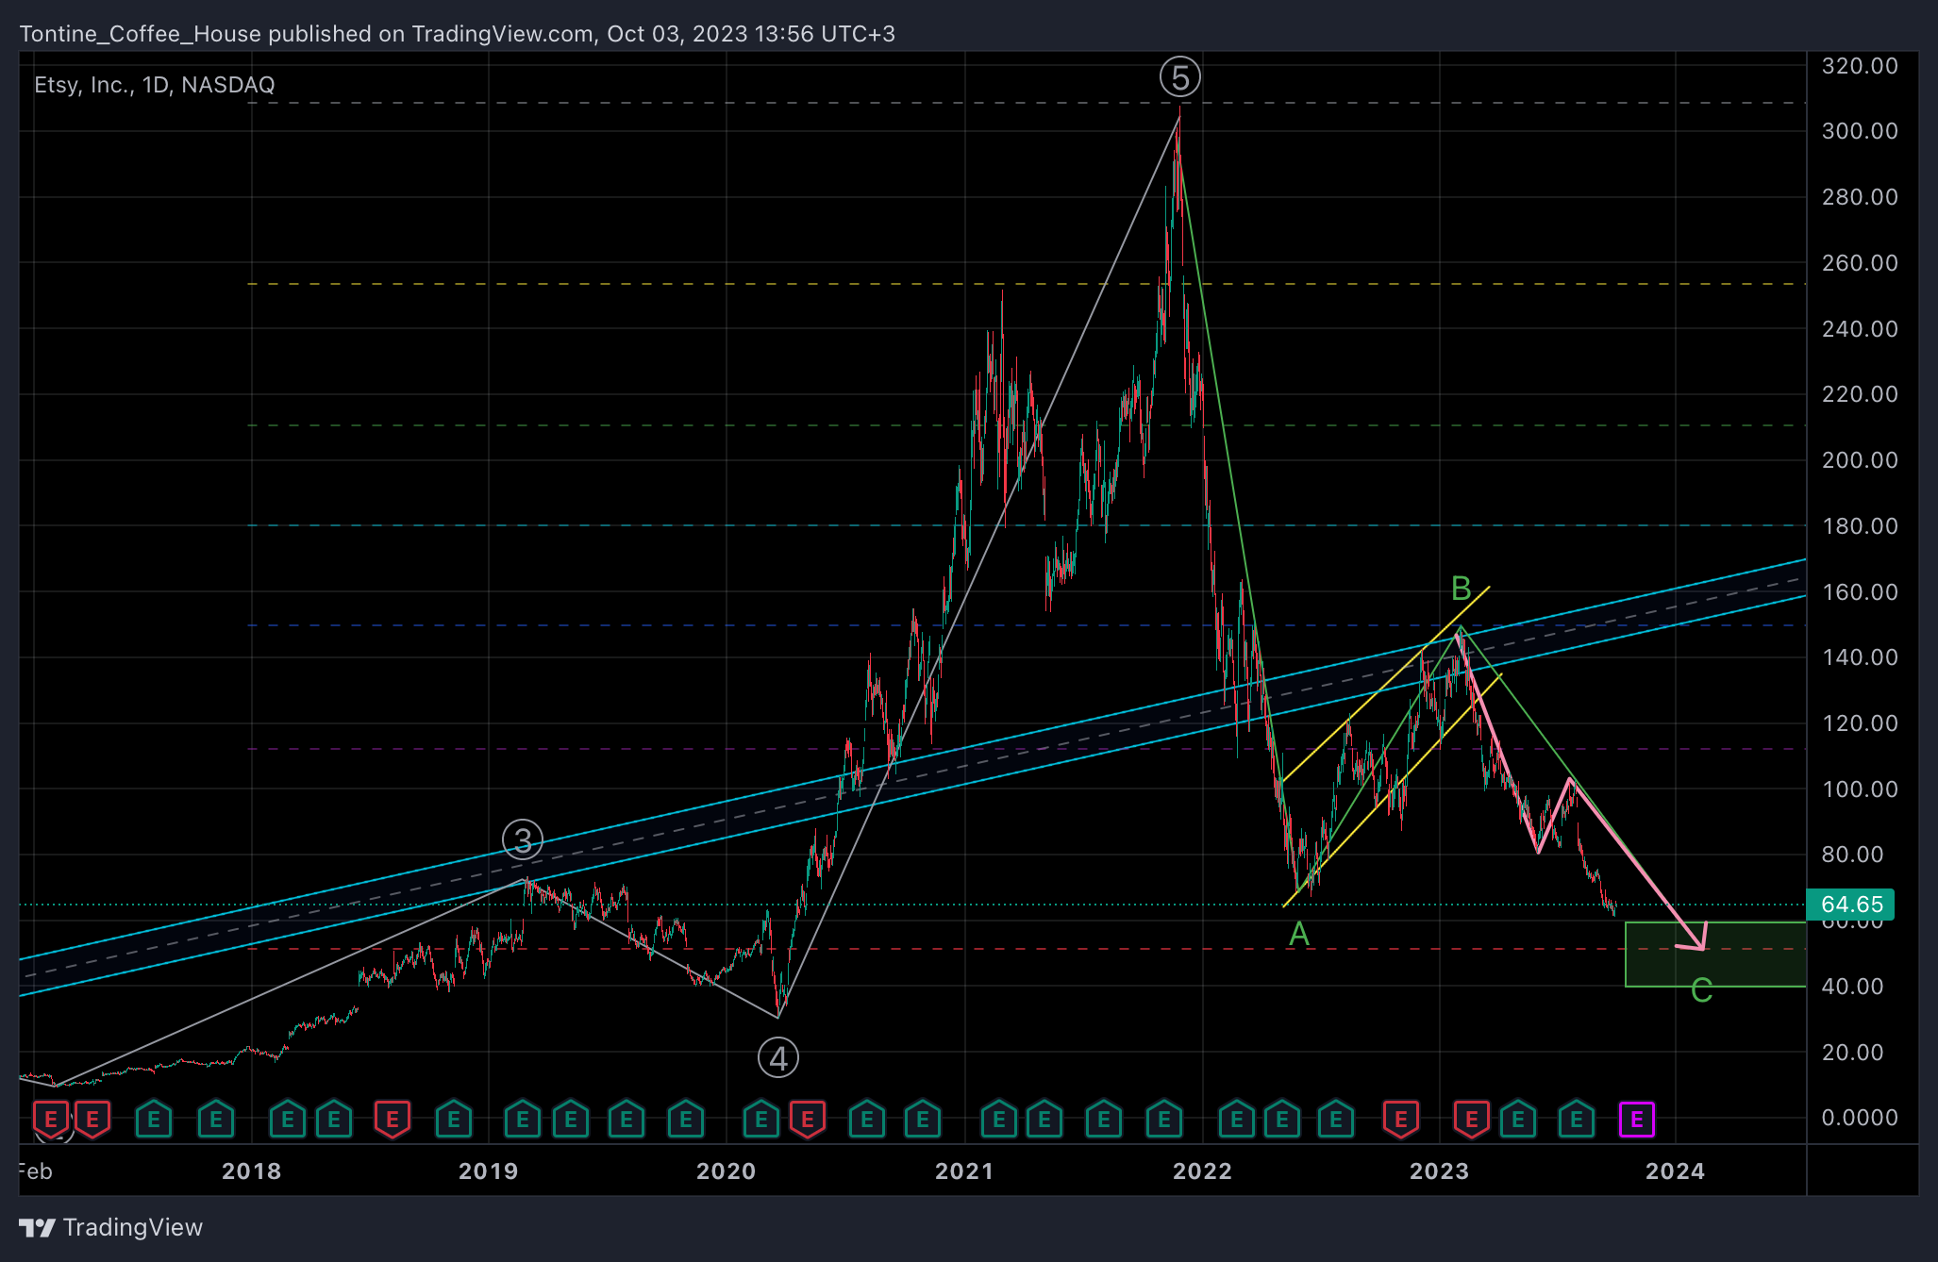This screenshot has height=1262, width=1938.
Task: Click the 2022 label on the time axis
Action: tap(1202, 1171)
